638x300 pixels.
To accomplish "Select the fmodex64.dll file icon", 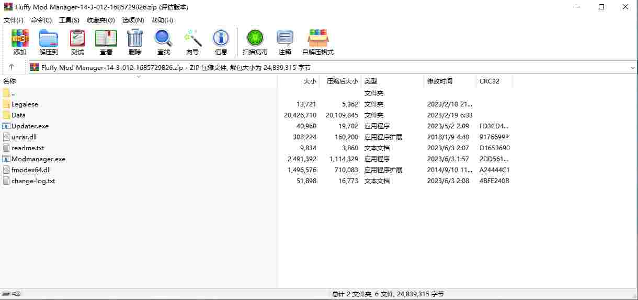I will tap(6, 170).
